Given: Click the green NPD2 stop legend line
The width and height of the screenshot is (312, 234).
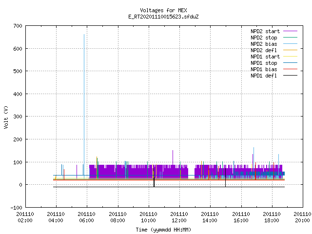Looking at the screenshot, I should point(291,38).
